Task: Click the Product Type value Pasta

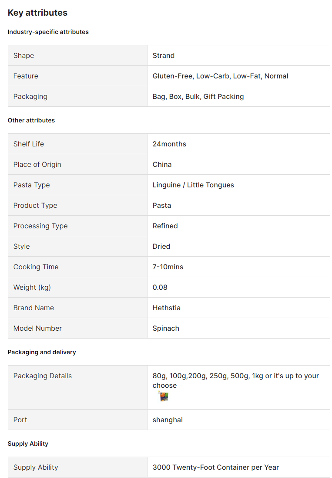Action: click(x=161, y=206)
